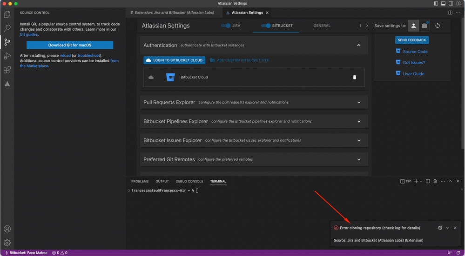Click the refresh settings sync icon
Image resolution: width=465 pixels, height=256 pixels.
pos(438,26)
